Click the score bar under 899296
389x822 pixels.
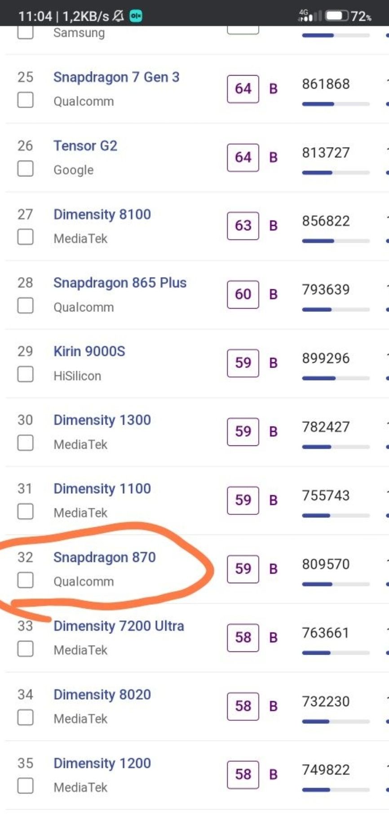pos(336,378)
